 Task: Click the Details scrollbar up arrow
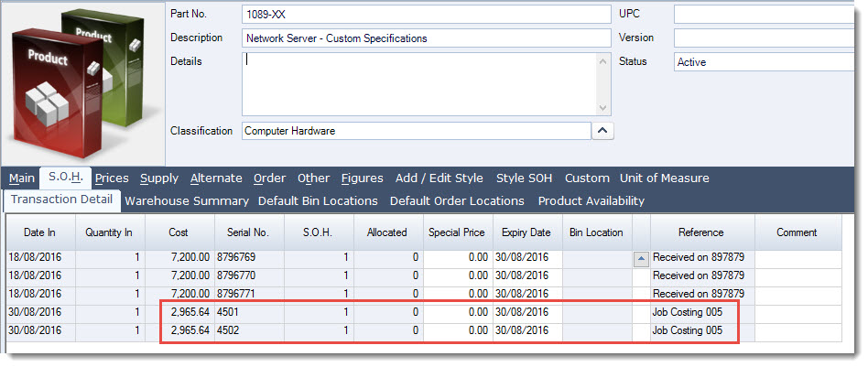(x=603, y=61)
